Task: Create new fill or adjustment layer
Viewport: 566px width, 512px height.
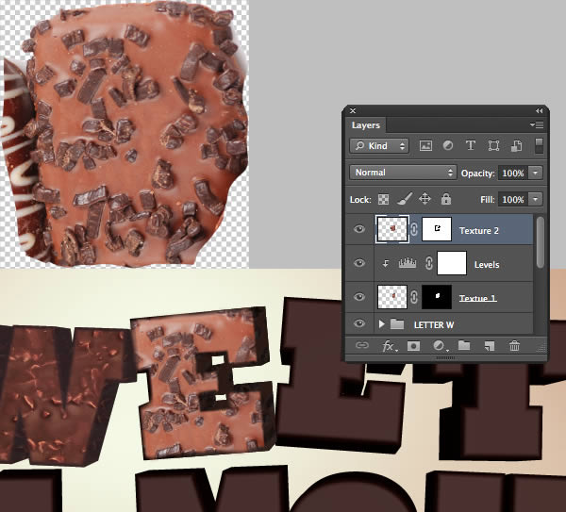Action: [x=440, y=346]
